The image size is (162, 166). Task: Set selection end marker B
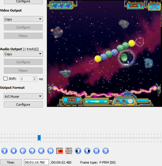click(69, 151)
